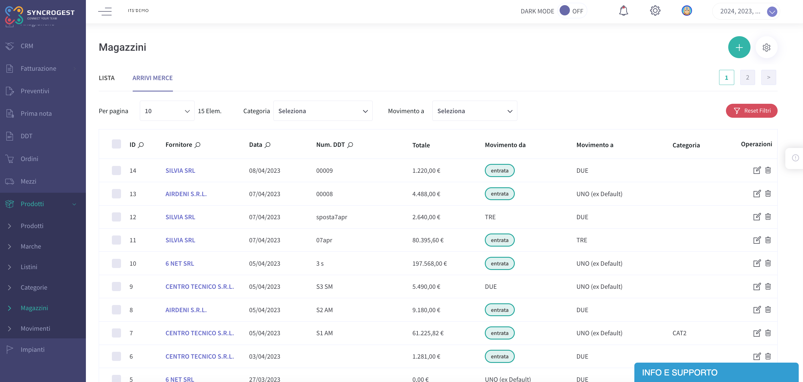Delete row 14 SILVIA SRL
The image size is (803, 382).
click(x=768, y=170)
